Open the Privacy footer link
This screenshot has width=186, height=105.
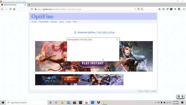pos(140,91)
